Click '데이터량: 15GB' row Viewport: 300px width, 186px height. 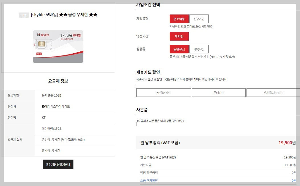(75, 129)
